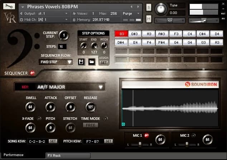The width and height of the screenshot is (227, 160).
Task: Select the G#3 sequencer step
Action: point(135,34)
